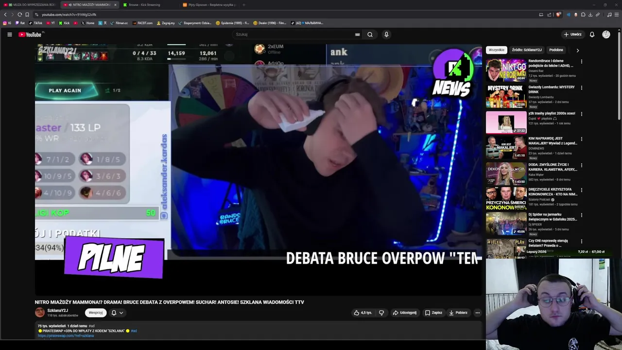This screenshot has width=622, height=350.
Task: Open the browser main menu icon
Action: [x=616, y=15]
